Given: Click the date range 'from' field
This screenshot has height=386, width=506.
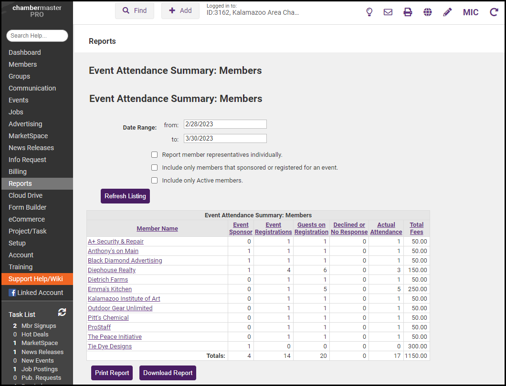Looking at the screenshot, I should 225,124.
